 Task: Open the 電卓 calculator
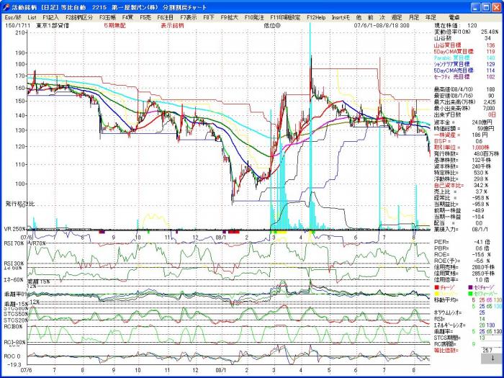pos(454,17)
